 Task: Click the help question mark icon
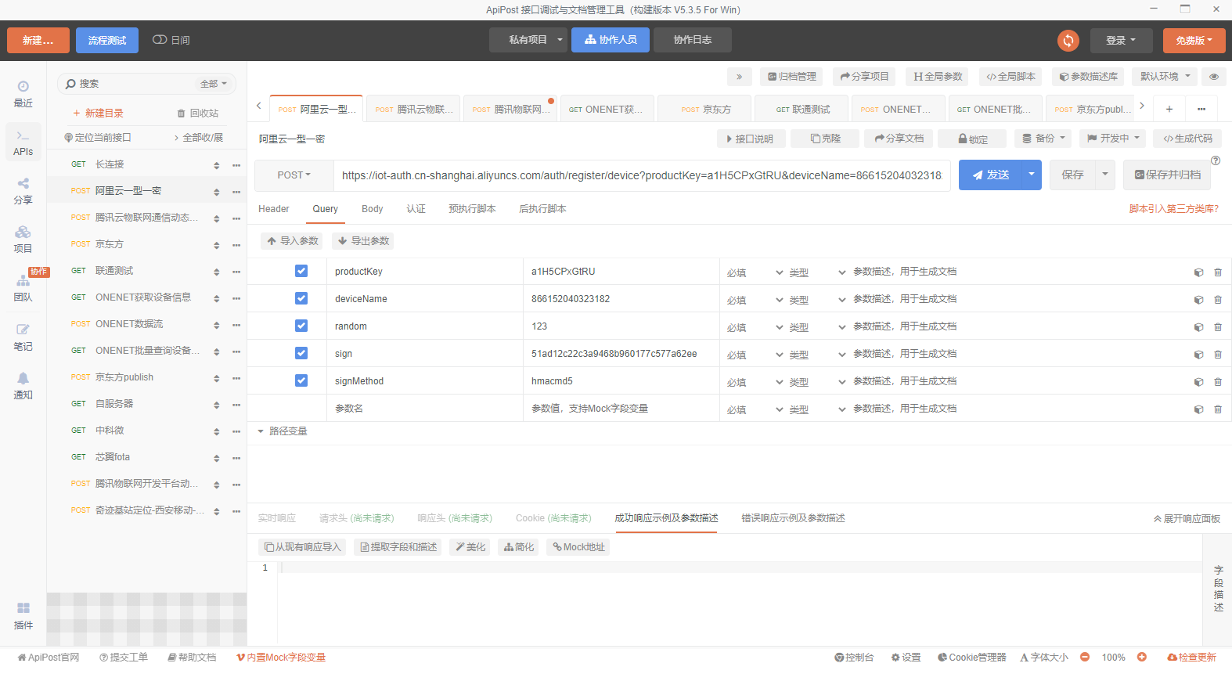click(1216, 160)
